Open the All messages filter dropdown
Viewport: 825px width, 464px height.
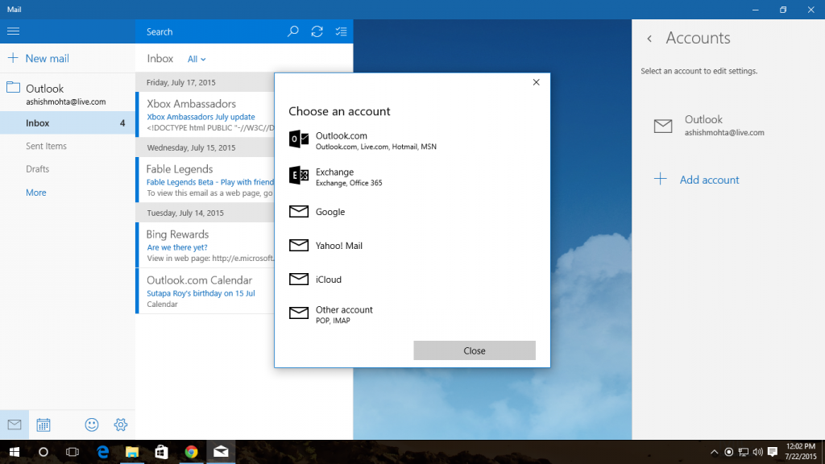(x=196, y=58)
